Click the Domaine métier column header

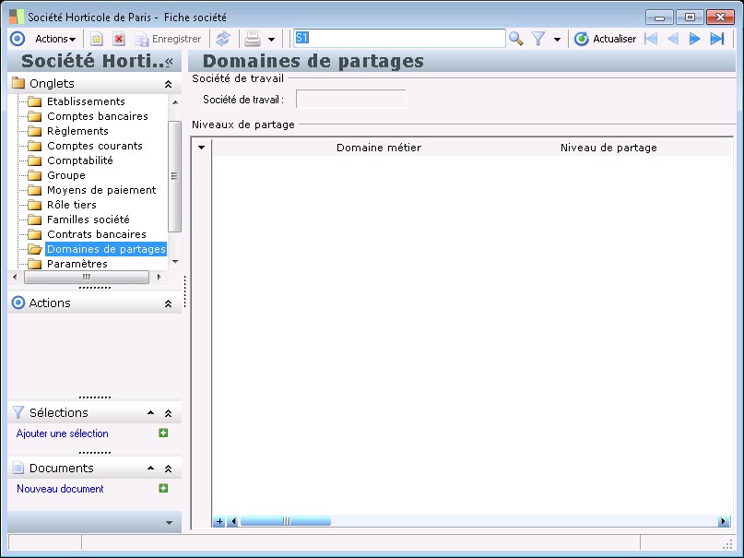(379, 148)
